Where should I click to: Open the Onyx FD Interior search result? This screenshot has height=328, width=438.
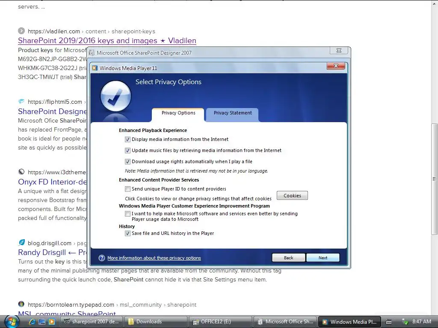(x=52, y=182)
